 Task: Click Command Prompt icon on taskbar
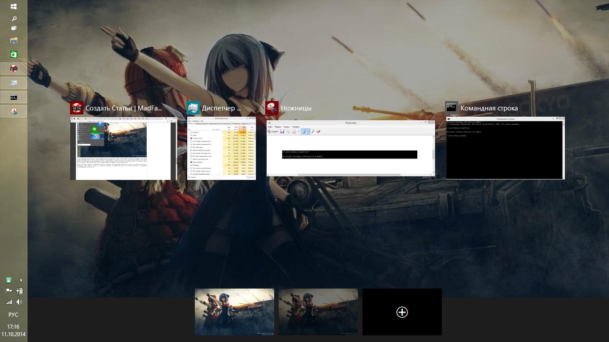pos(14,97)
